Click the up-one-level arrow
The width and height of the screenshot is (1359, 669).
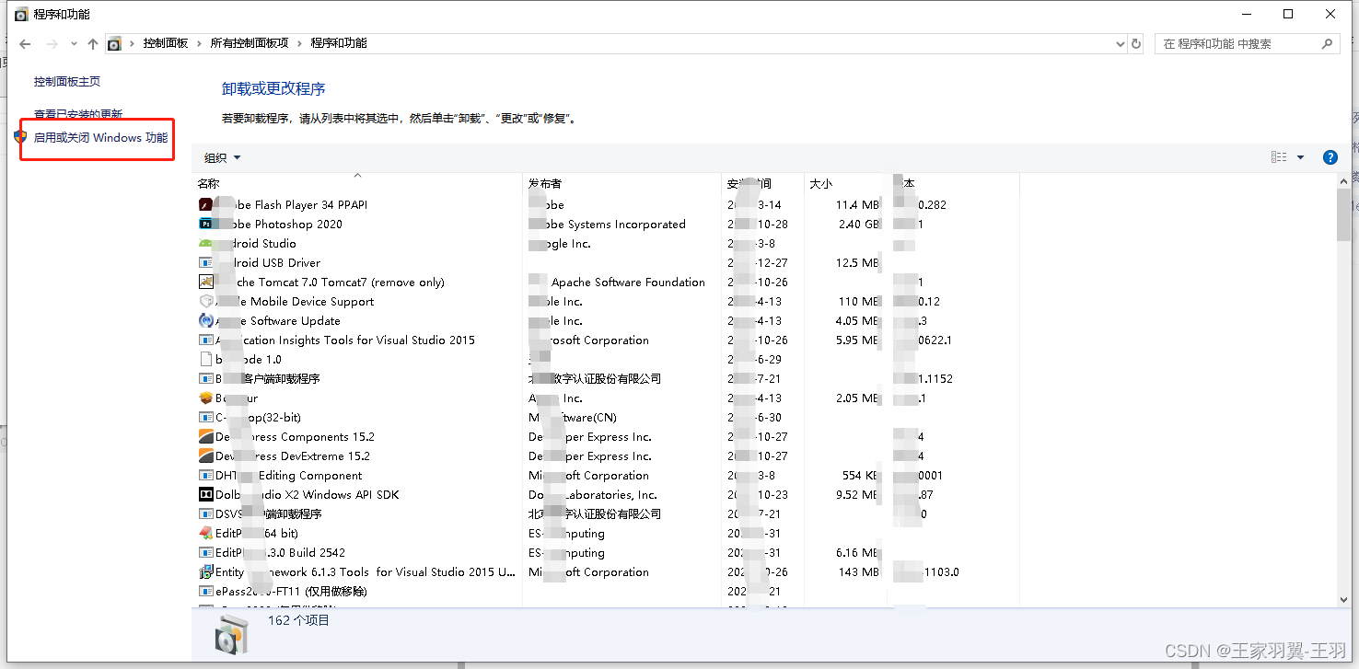[93, 43]
